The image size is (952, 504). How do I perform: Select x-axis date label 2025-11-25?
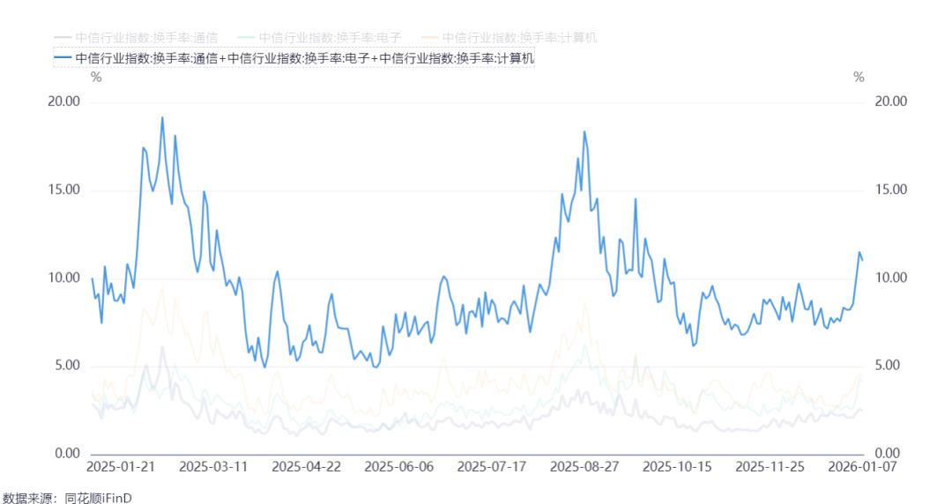pos(770,467)
